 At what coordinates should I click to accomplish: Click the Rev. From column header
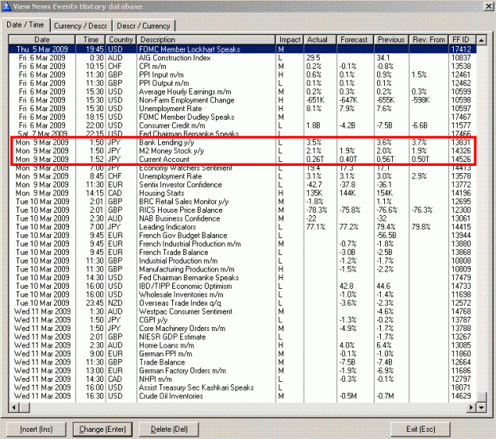[429, 40]
